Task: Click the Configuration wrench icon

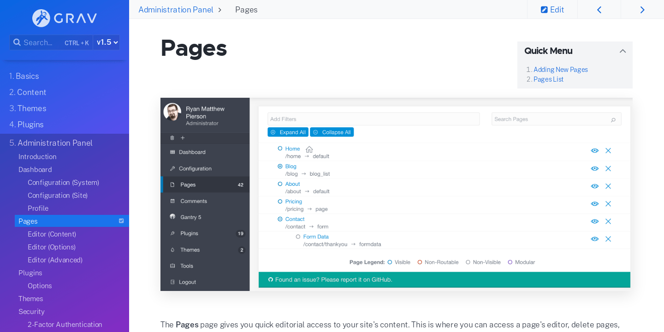Action: [172, 168]
